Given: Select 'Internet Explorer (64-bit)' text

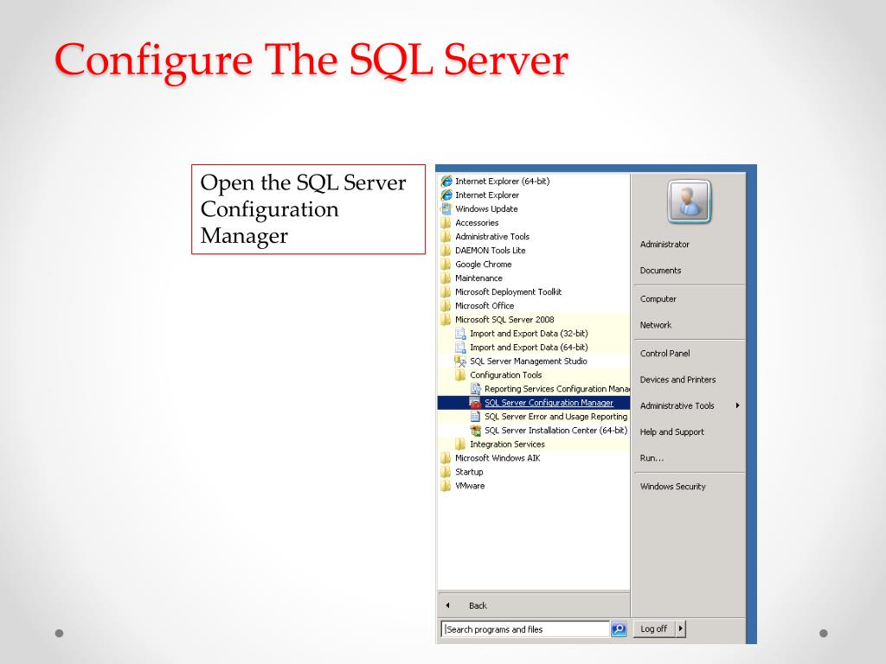Looking at the screenshot, I should [503, 182].
